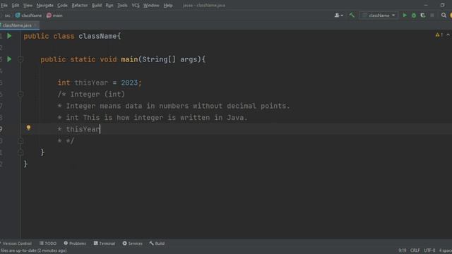
Task: Open the VCS menu
Action: coord(136,5)
